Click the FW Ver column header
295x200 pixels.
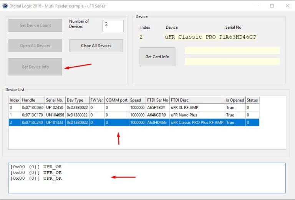click(x=97, y=100)
